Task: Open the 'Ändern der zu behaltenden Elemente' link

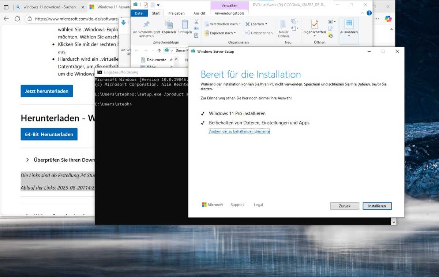Action: tap(239, 131)
